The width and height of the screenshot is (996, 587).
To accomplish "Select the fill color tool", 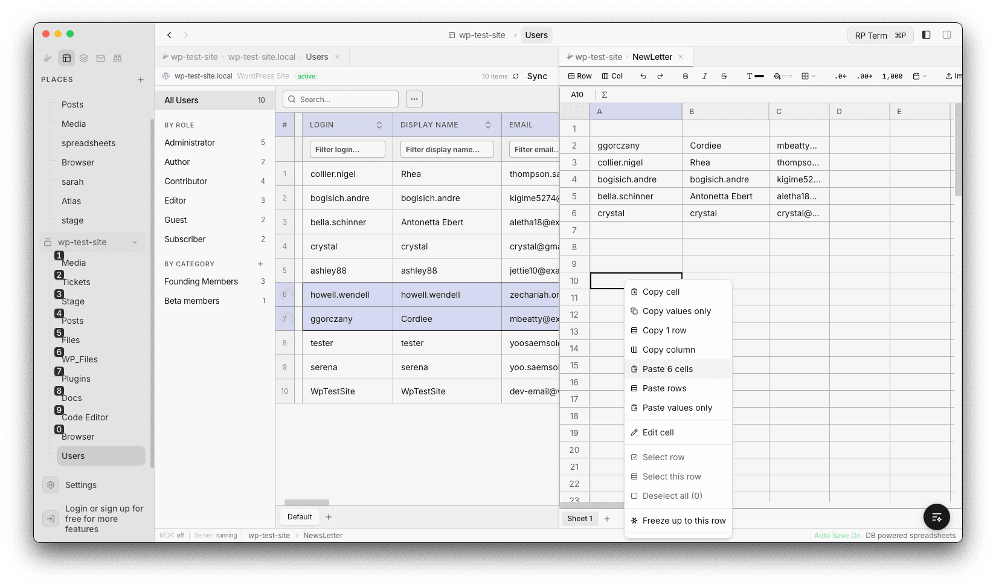I will (777, 76).
